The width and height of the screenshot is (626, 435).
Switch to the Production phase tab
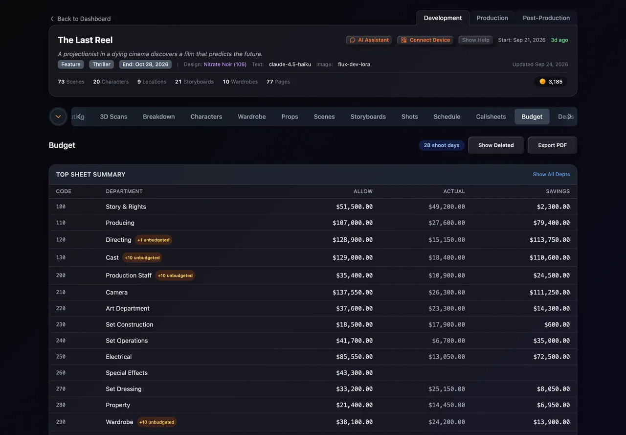(492, 18)
